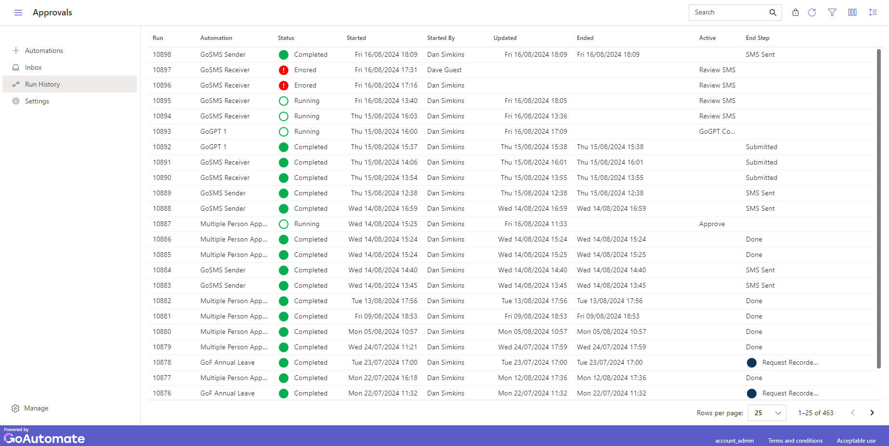Sort by the Automation column header
The height and width of the screenshot is (446, 889).
(x=216, y=38)
